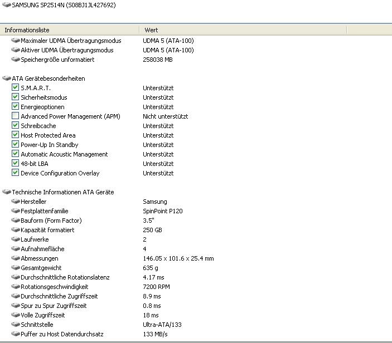Select the 250 GB capacity value
Image resolution: width=392 pixels, height=343 pixels.
pos(152,230)
